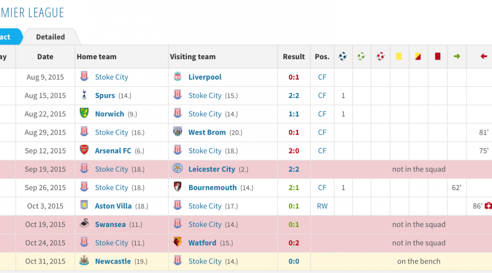Click the injury red cross icon
Viewport: 492px width, 273px height.
tap(488, 206)
